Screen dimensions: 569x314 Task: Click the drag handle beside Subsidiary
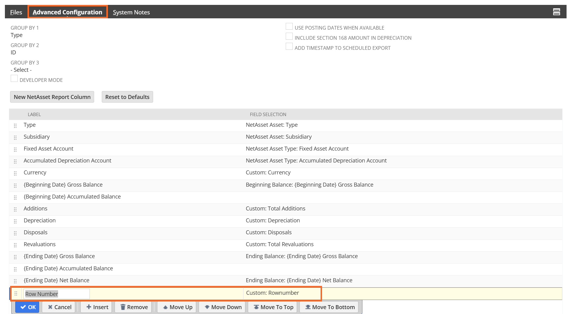(x=15, y=137)
